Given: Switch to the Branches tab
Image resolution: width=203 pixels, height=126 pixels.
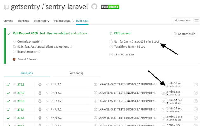Looking at the screenshot, I should tap(23, 21).
